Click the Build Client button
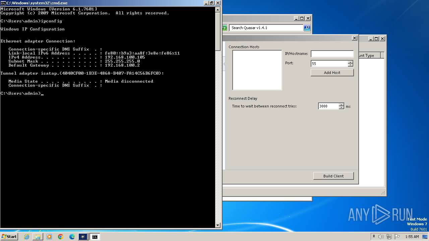 coord(333,176)
